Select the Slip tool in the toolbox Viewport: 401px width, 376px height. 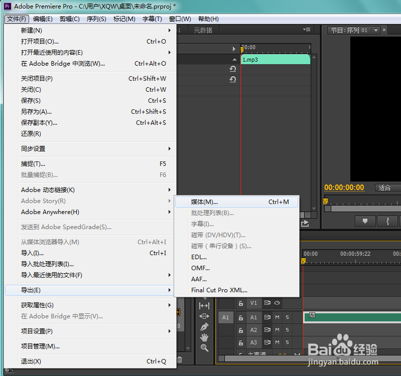pos(204,305)
